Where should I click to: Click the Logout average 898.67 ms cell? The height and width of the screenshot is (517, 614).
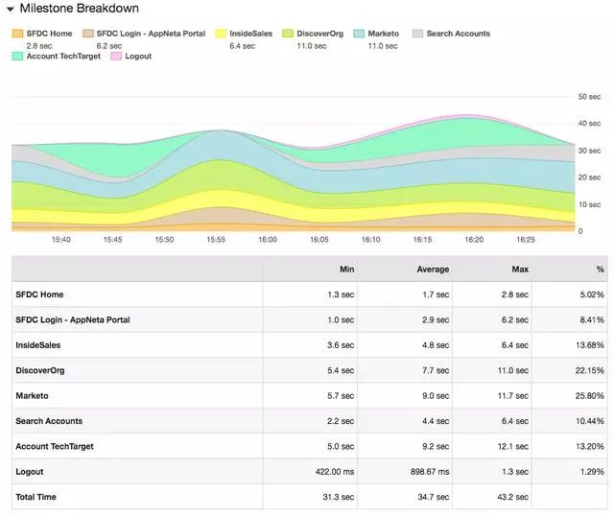click(430, 472)
